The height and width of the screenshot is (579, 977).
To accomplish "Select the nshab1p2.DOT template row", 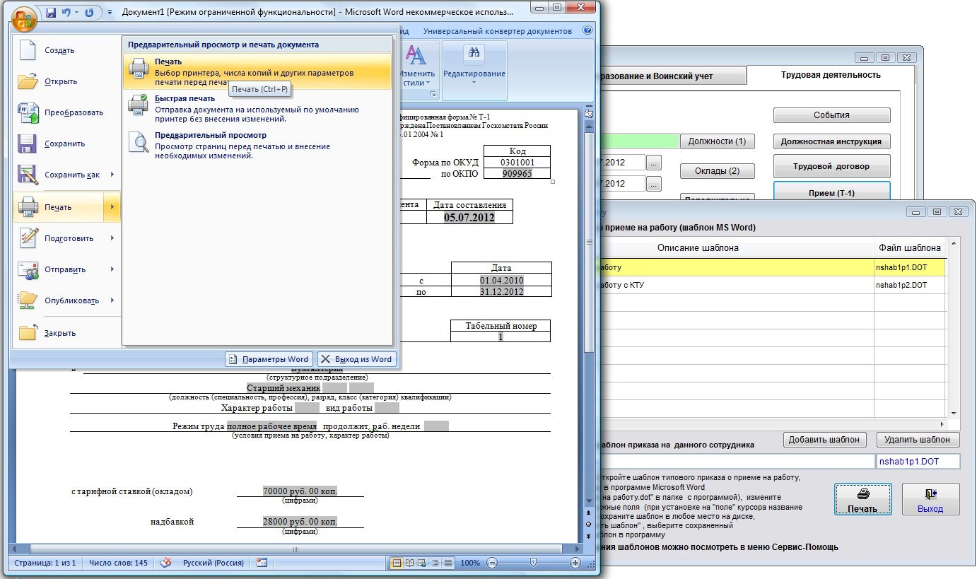I will [x=901, y=286].
